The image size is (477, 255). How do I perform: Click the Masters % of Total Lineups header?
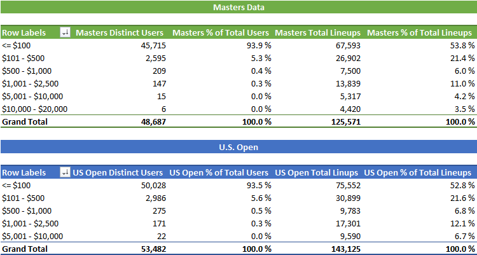tap(420, 33)
